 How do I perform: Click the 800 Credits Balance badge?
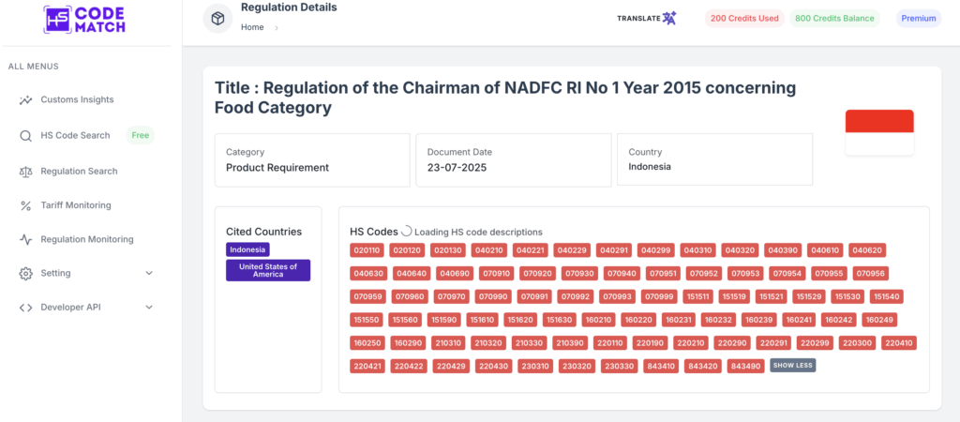[x=834, y=19]
